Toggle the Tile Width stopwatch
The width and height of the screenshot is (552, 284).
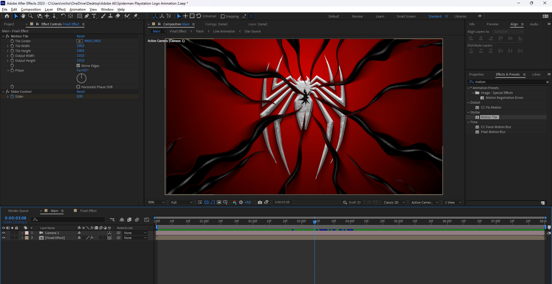point(12,46)
